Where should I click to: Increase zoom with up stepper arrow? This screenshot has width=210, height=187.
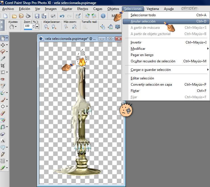(x=34, y=25)
